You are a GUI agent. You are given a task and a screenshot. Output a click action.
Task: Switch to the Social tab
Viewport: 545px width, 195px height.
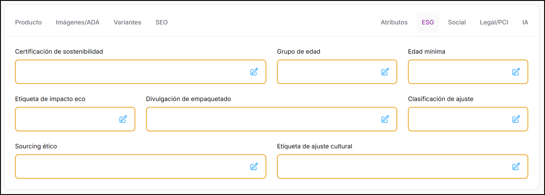pyautogui.click(x=457, y=22)
